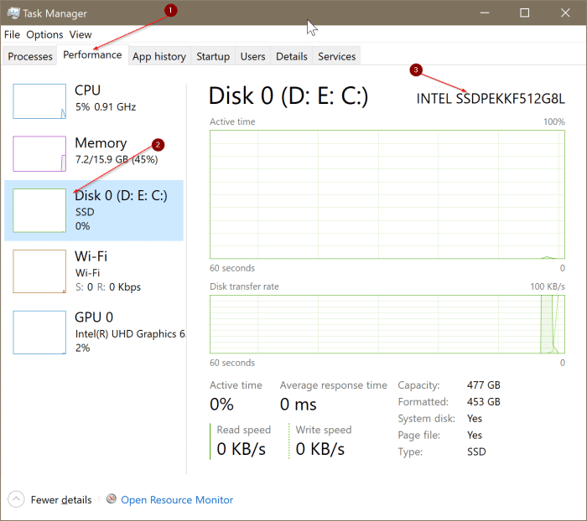Show the Details tab
587x521 pixels.
(292, 56)
